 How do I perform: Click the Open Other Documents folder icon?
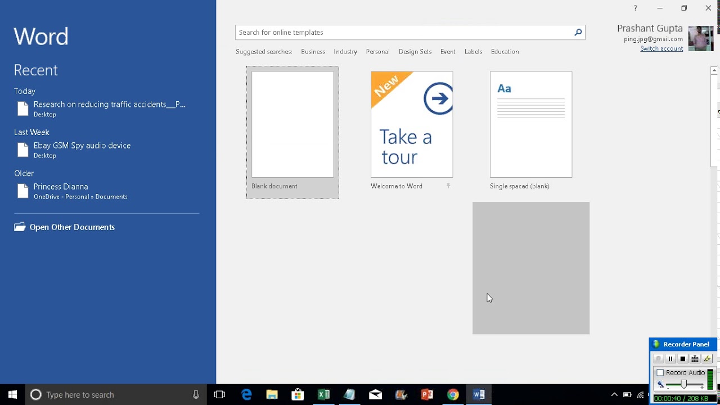(20, 227)
